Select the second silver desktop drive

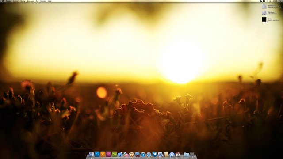pyautogui.click(x=264, y=13)
